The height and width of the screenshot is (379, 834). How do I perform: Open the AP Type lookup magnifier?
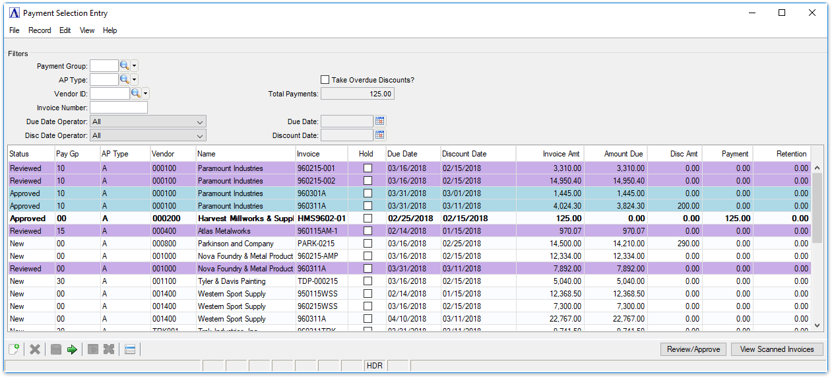pos(124,79)
